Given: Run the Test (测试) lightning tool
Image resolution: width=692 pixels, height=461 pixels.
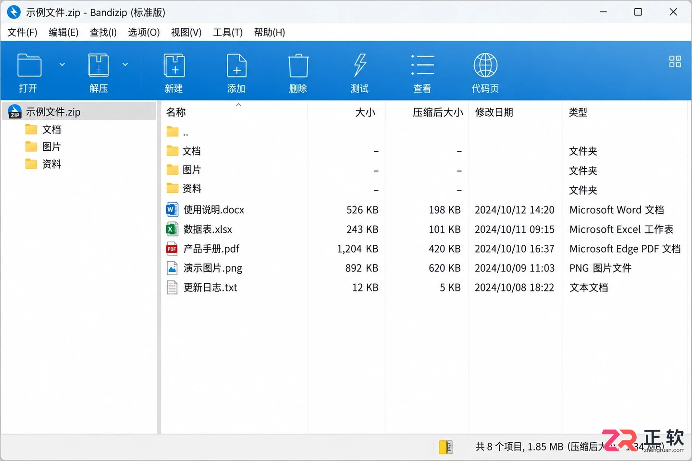Looking at the screenshot, I should click(359, 65).
